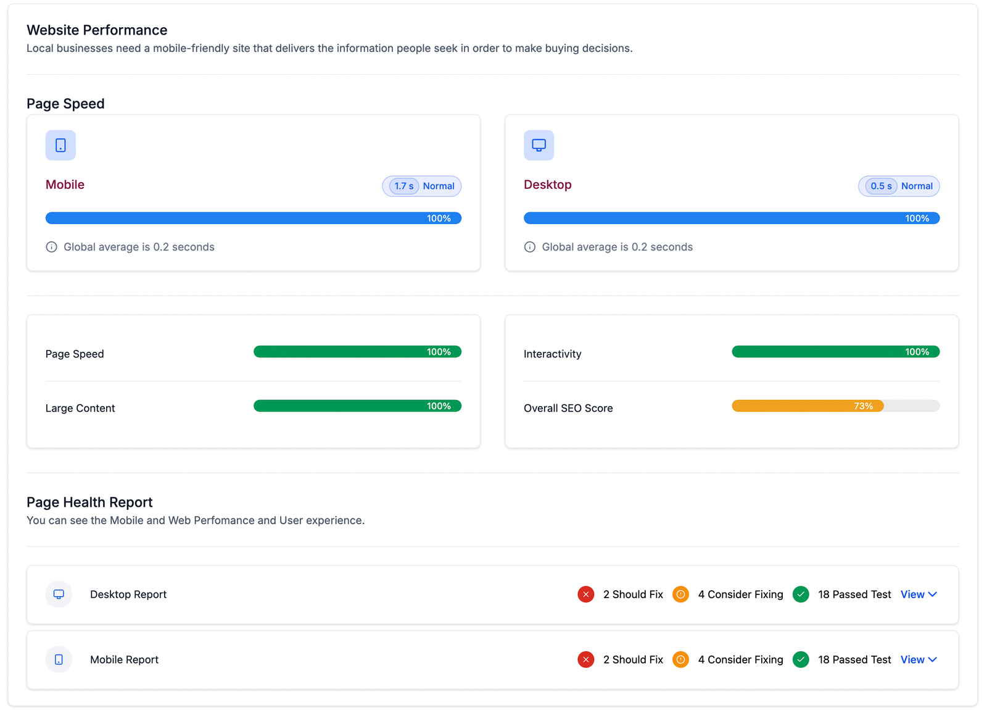The width and height of the screenshot is (987, 716).
Task: Click the Mobile Report phone icon
Action: 59,660
